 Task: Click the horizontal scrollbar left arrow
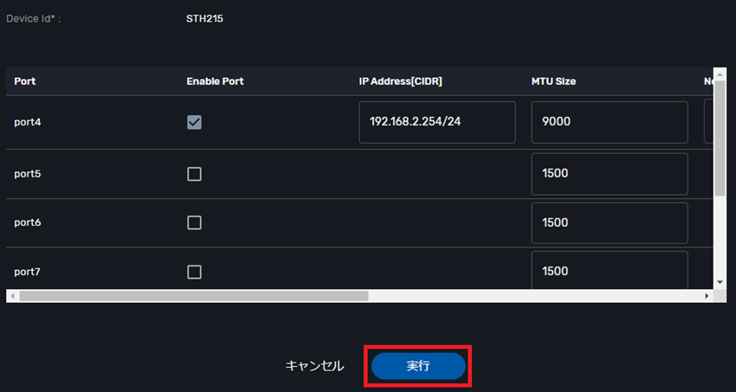pos(11,296)
